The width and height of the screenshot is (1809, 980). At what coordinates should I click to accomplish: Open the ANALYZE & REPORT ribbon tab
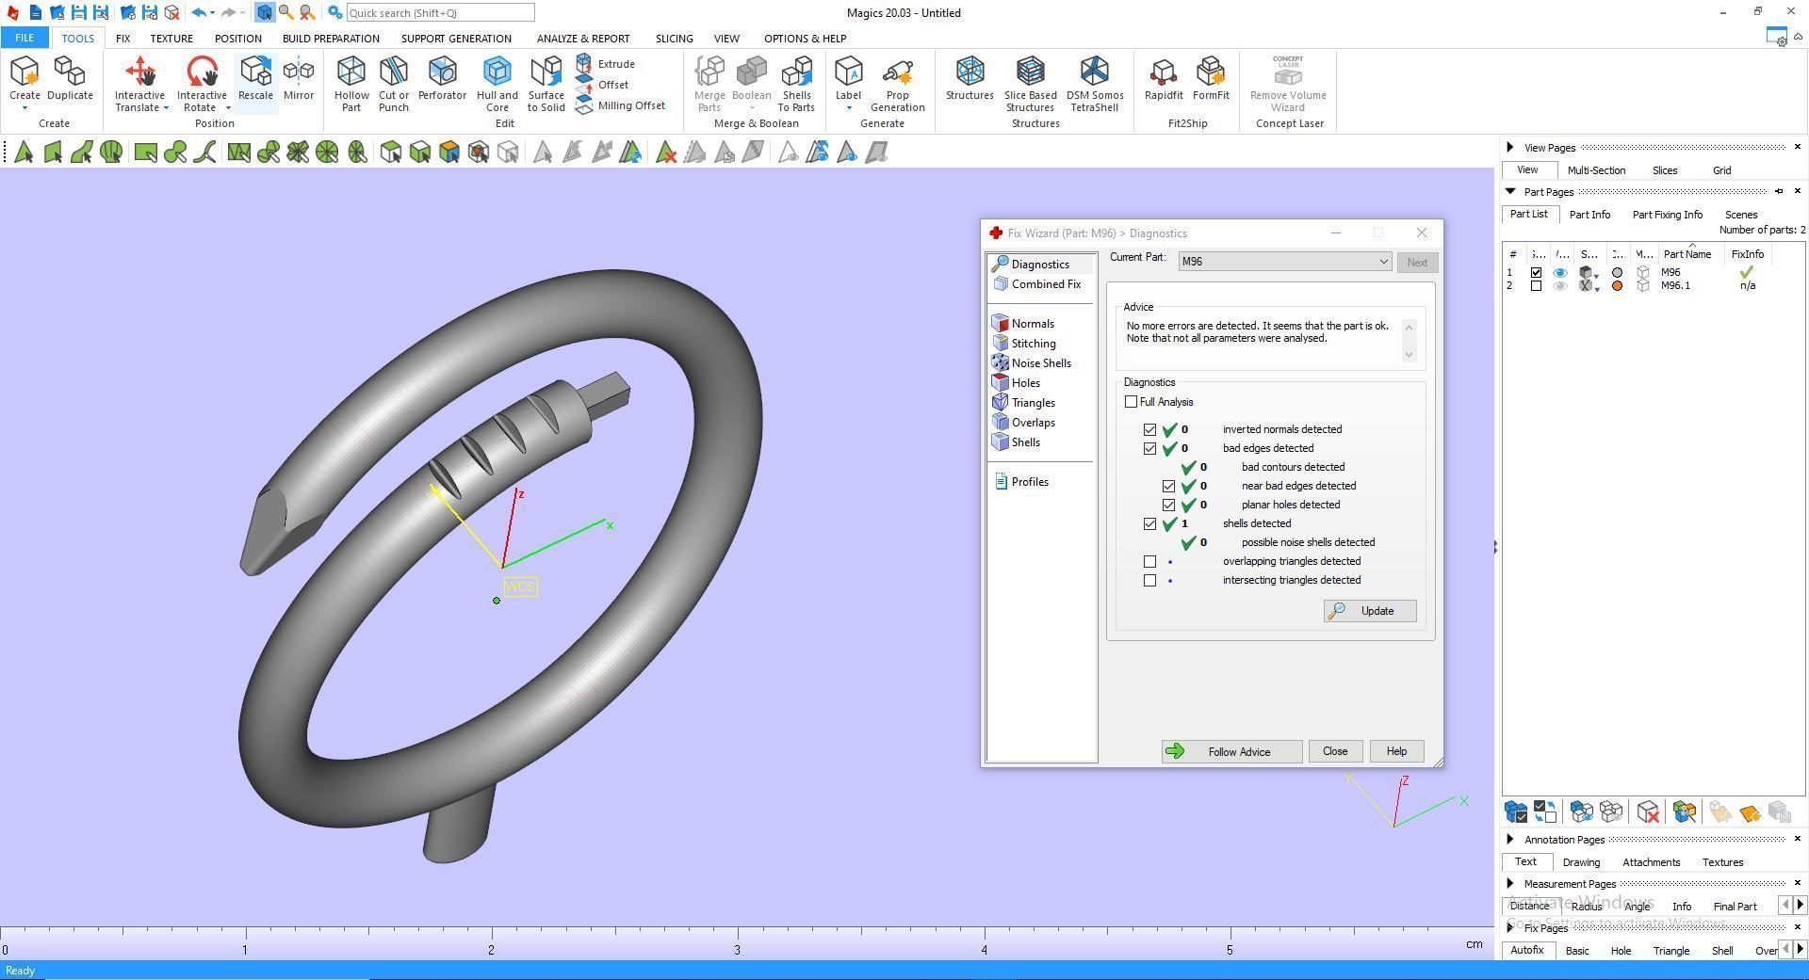click(x=583, y=39)
